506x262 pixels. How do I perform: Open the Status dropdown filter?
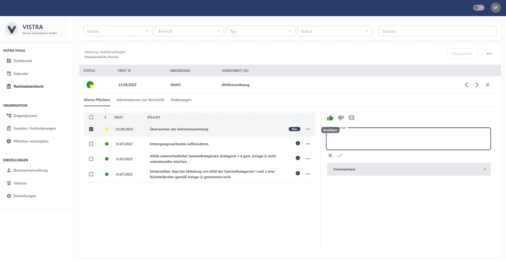(335, 31)
